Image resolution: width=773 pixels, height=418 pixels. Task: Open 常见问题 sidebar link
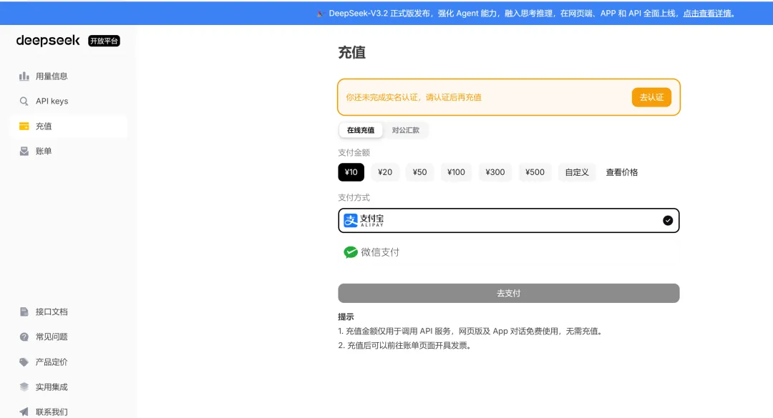click(68, 337)
